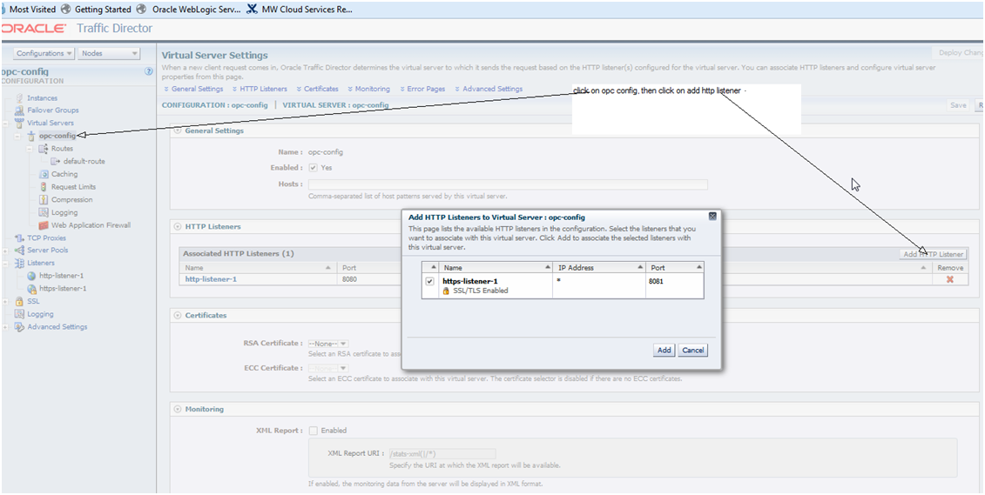Click Add in the listeners dialog

664,350
